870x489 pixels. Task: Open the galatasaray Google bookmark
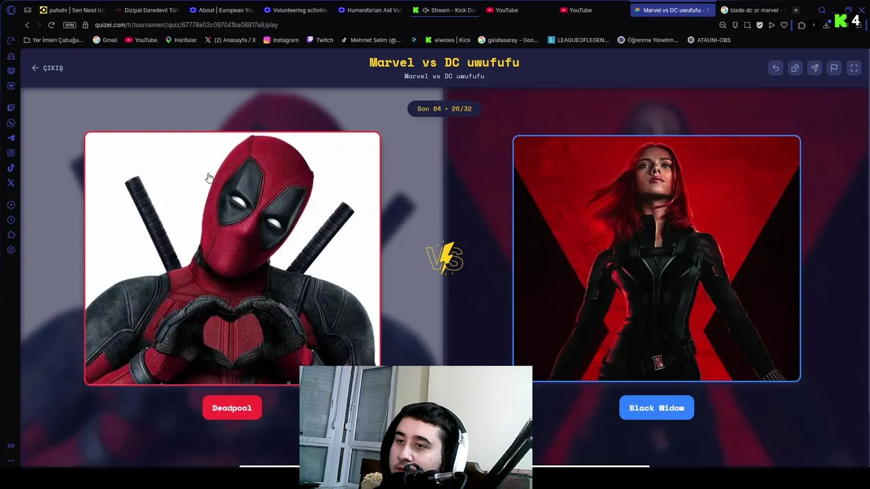[x=508, y=40]
